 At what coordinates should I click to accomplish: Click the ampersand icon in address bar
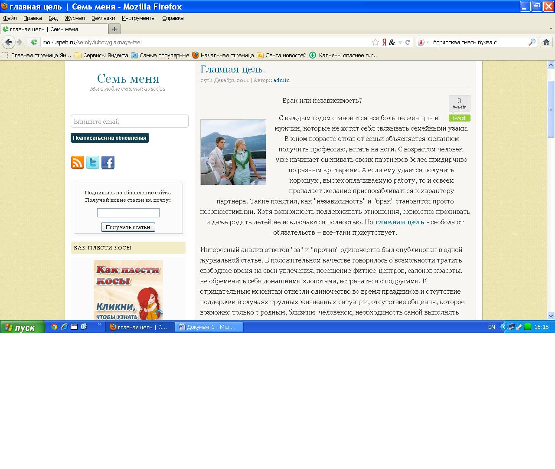pos(392,42)
